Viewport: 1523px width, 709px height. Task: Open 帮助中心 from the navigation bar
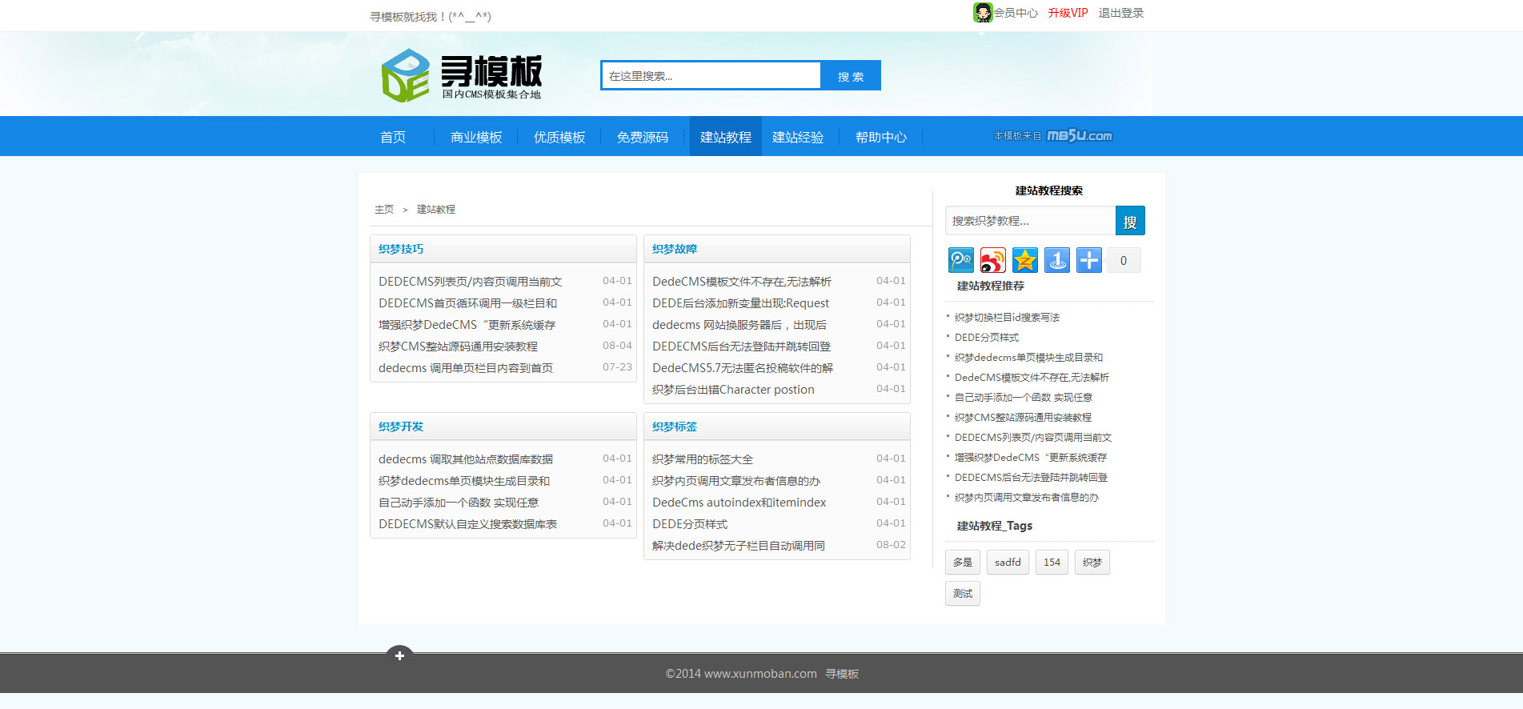(x=880, y=137)
